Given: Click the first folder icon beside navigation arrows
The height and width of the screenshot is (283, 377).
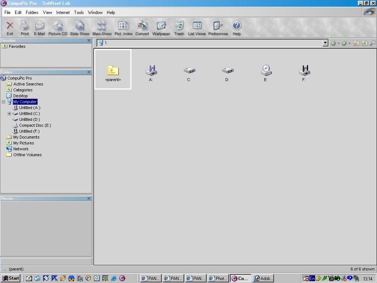Looking at the screenshot, I should tap(356, 43).
